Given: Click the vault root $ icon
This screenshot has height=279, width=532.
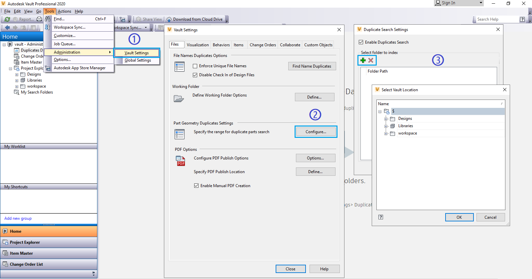Looking at the screenshot, I should (x=387, y=111).
